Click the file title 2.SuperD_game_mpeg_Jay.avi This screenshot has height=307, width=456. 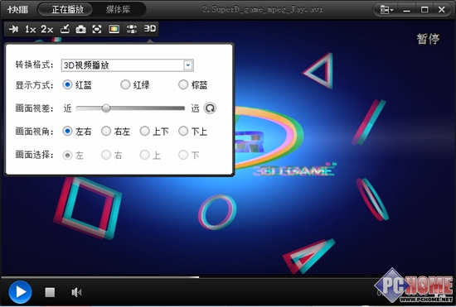click(263, 10)
